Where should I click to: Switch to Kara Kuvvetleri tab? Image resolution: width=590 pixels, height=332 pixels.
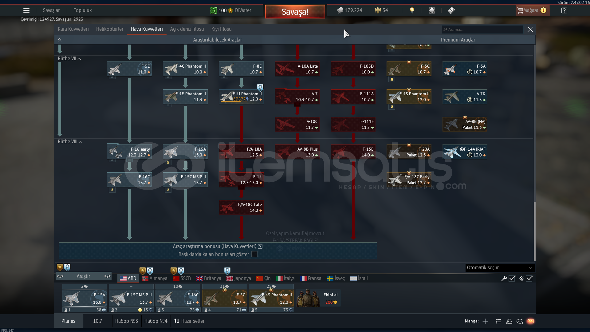(x=73, y=29)
